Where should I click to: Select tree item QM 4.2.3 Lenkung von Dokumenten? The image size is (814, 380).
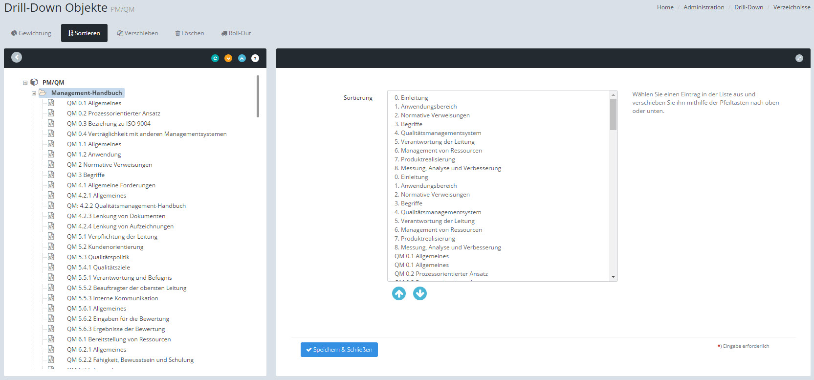click(116, 216)
